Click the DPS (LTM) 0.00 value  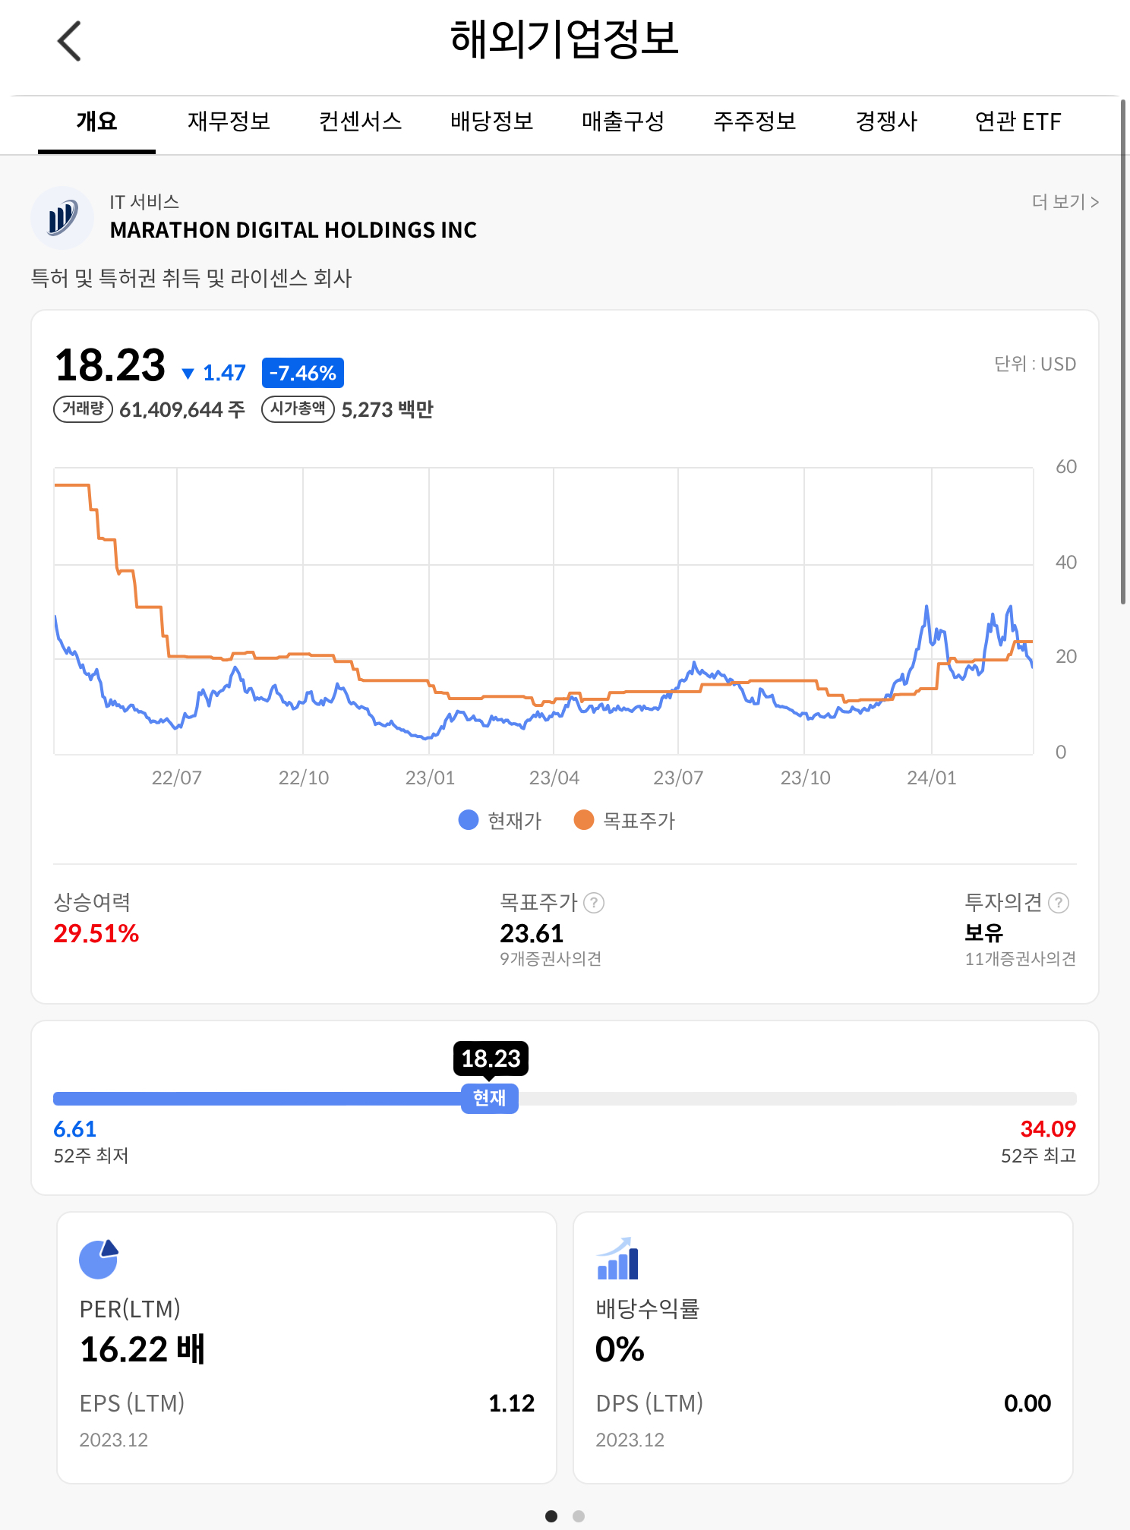coord(1027,1403)
